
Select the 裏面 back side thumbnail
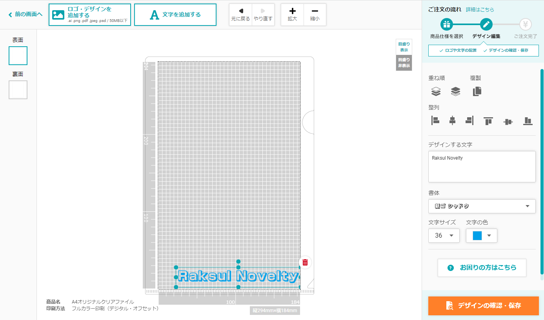(x=18, y=90)
